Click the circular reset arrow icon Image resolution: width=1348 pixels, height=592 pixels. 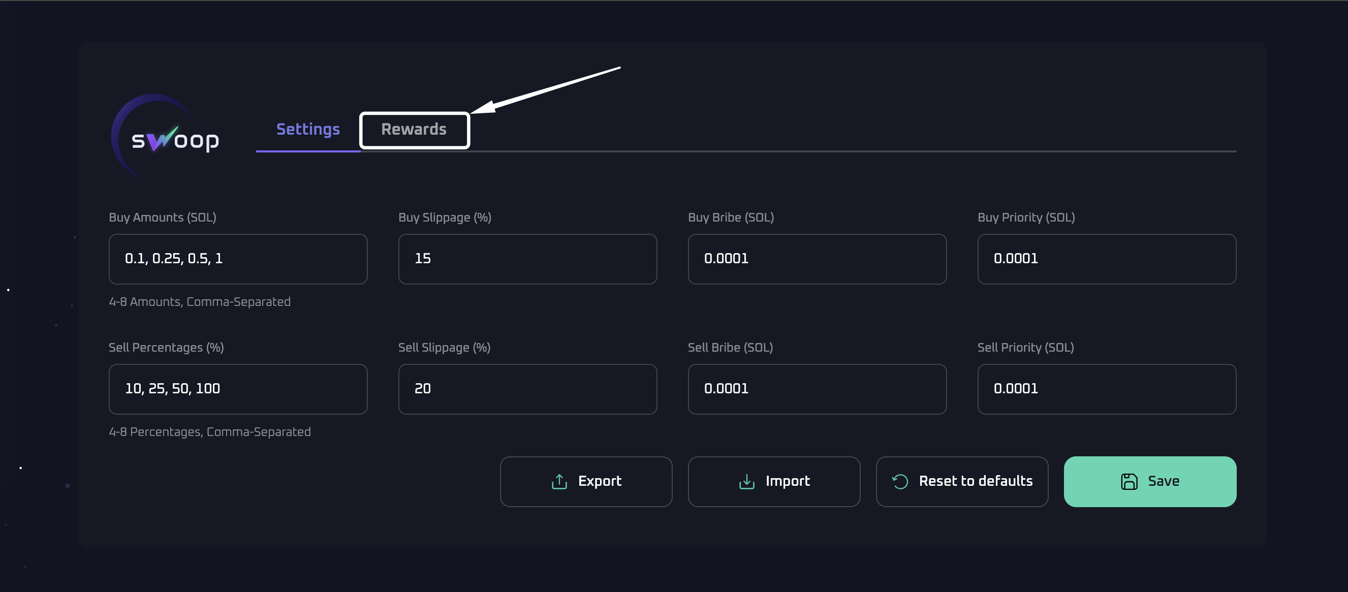point(899,481)
